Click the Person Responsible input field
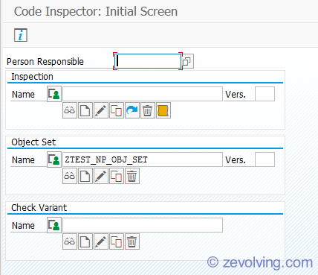318x275 pixels. pyautogui.click(x=148, y=61)
